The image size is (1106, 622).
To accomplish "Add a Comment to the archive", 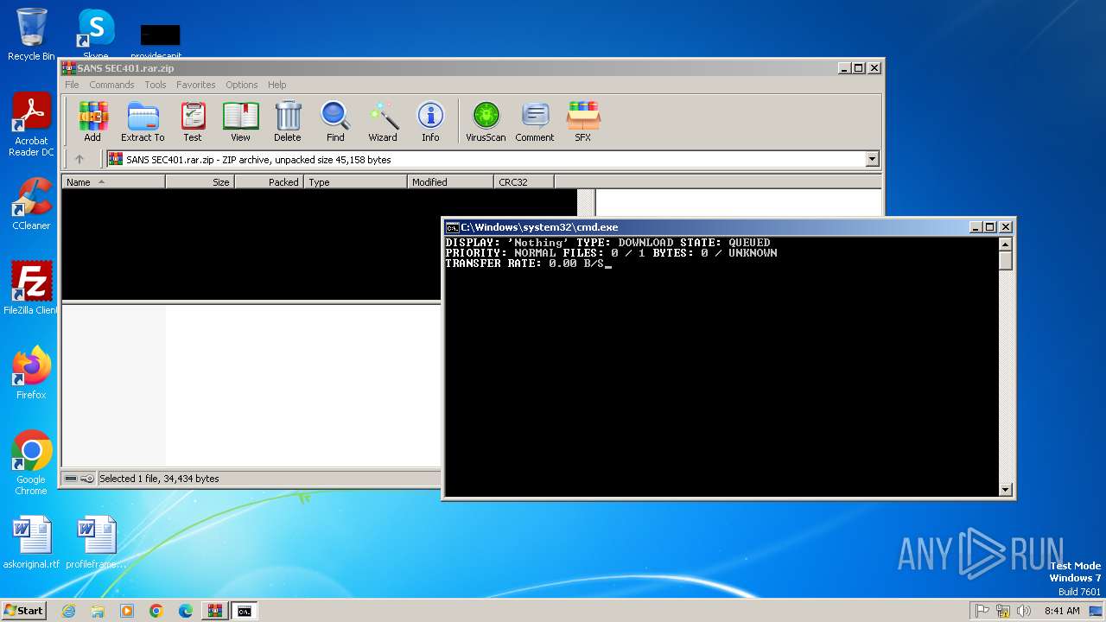I will point(535,122).
